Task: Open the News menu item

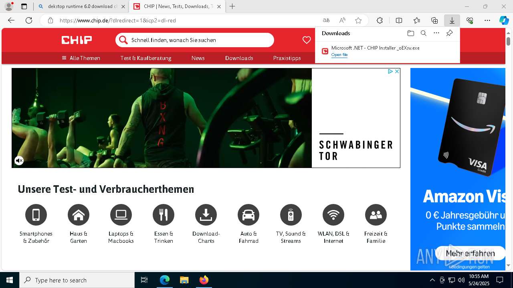Action: coord(198,58)
